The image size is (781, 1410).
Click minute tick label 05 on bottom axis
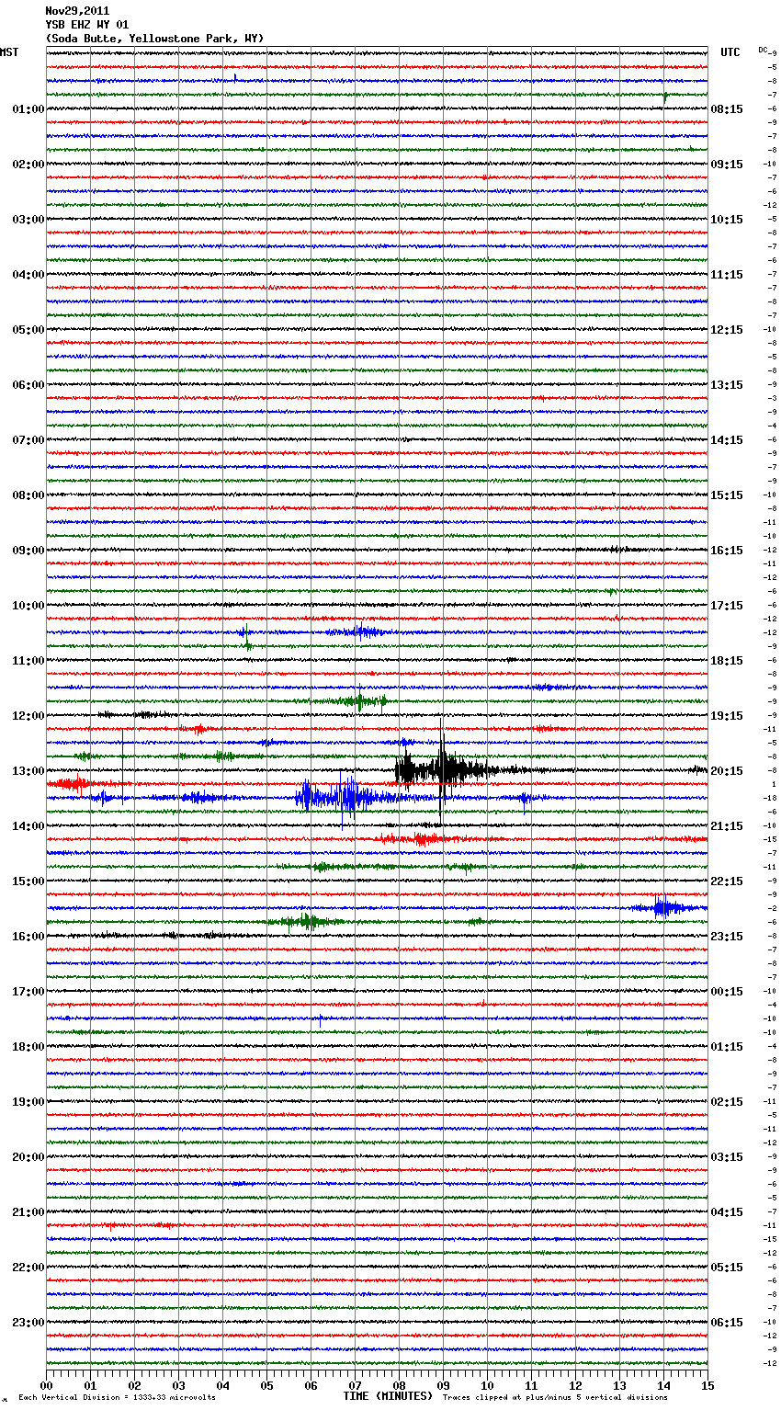(x=266, y=1385)
